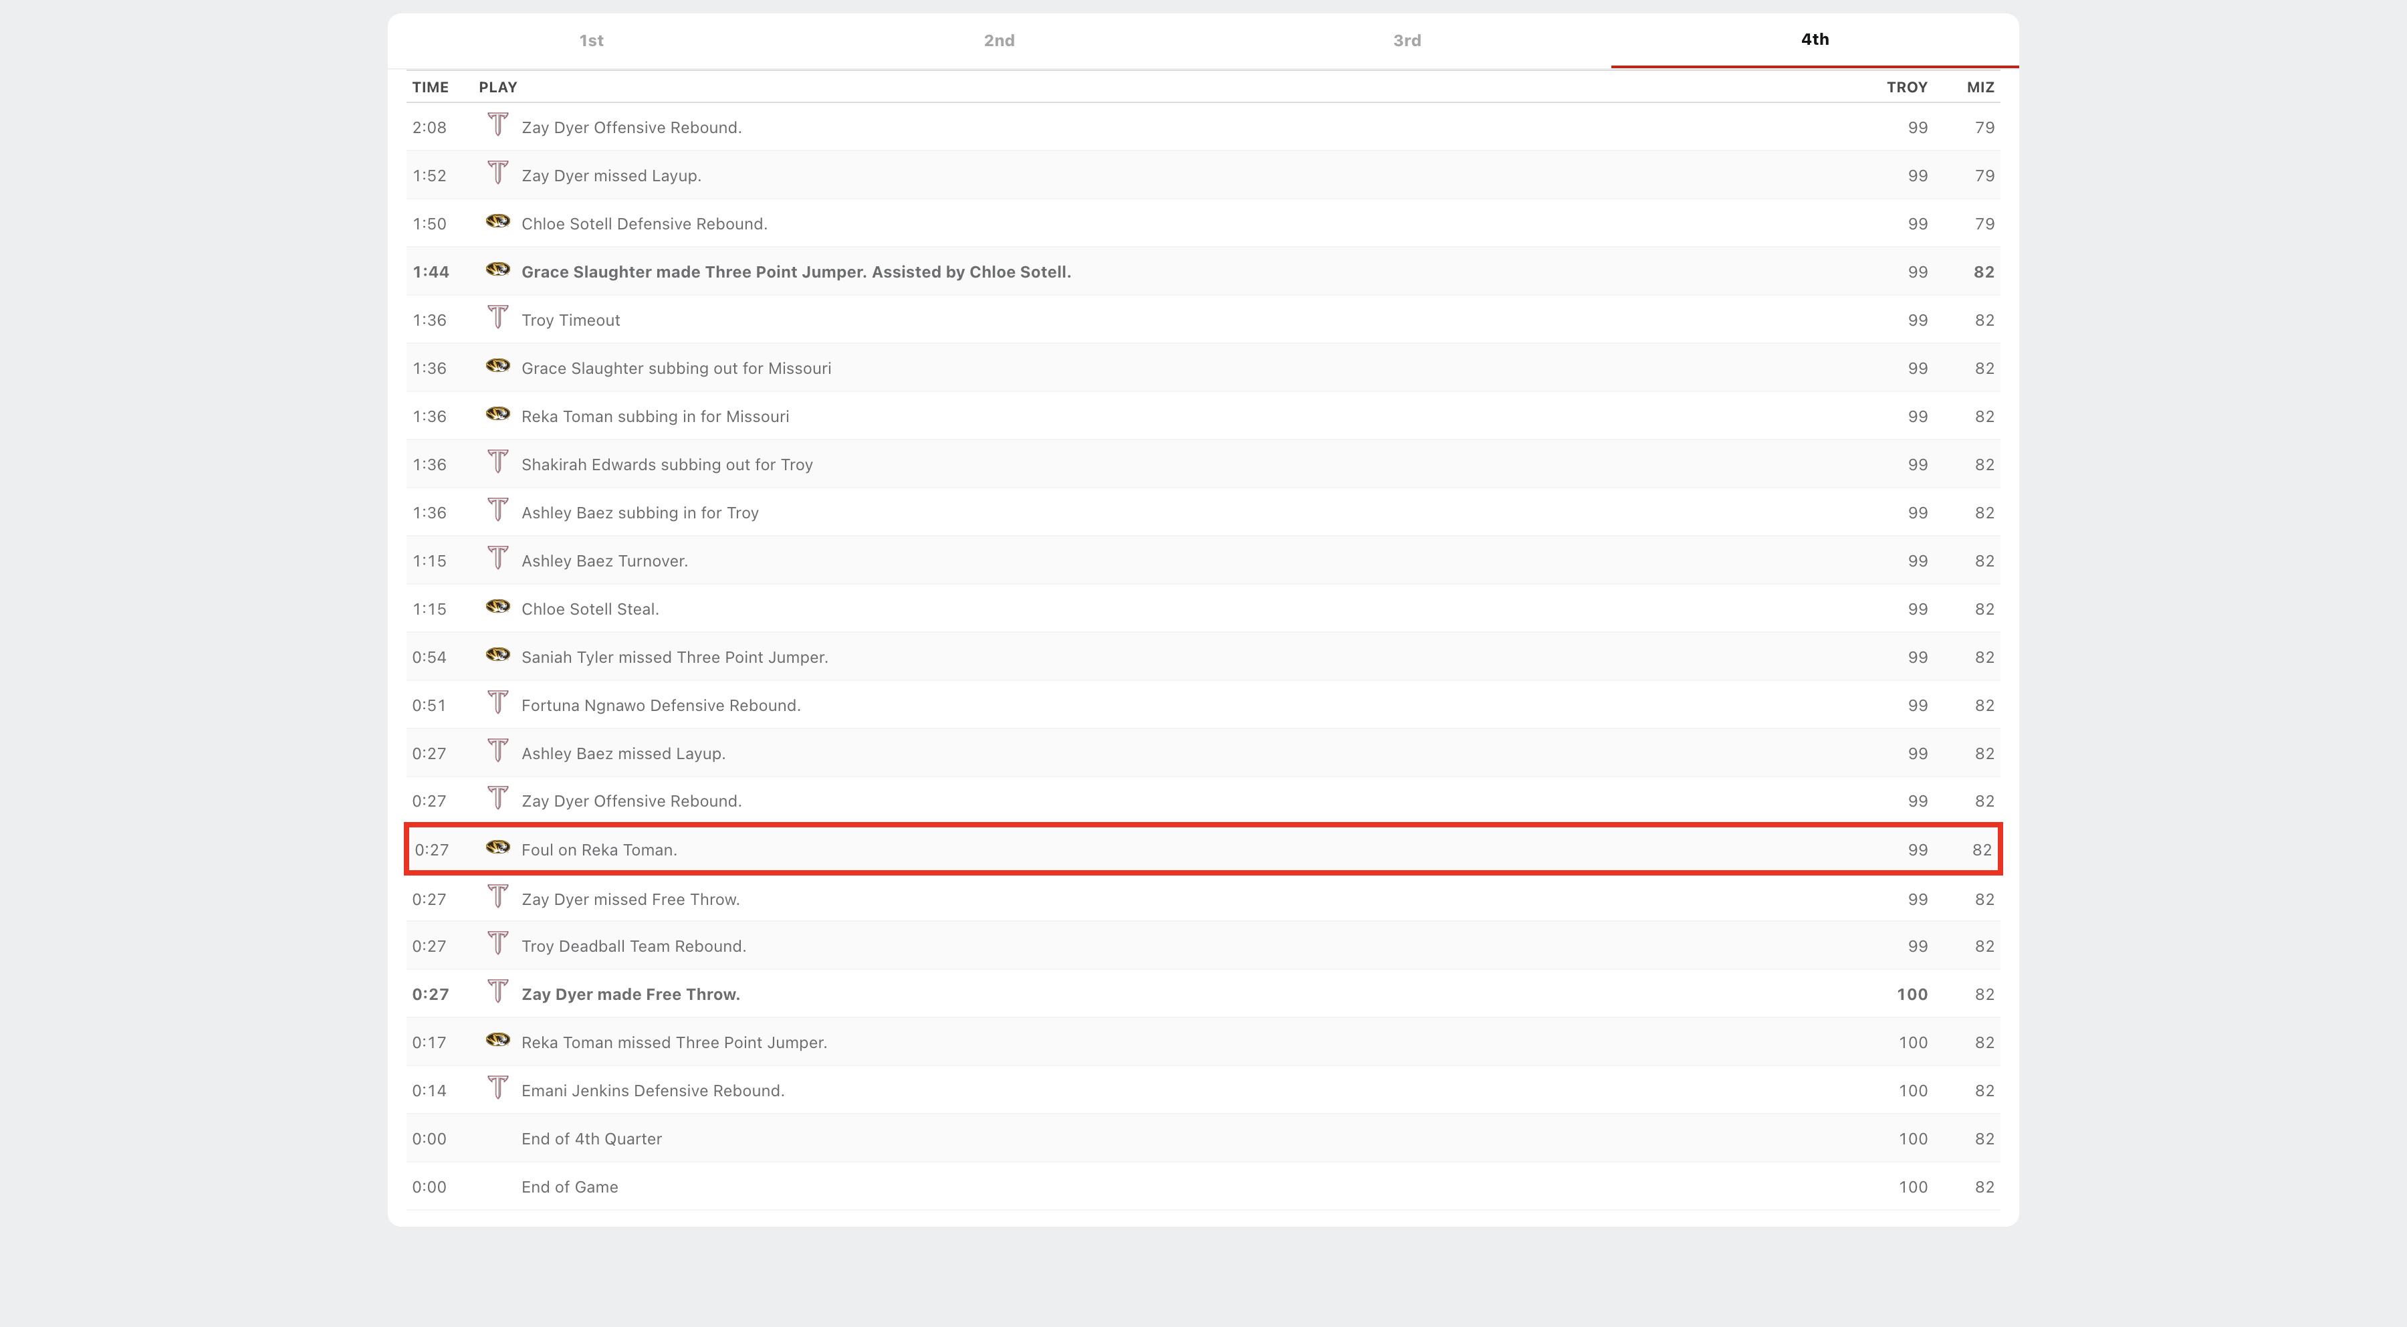Click Missouri logo by Reka Toman subbing in

tap(497, 414)
